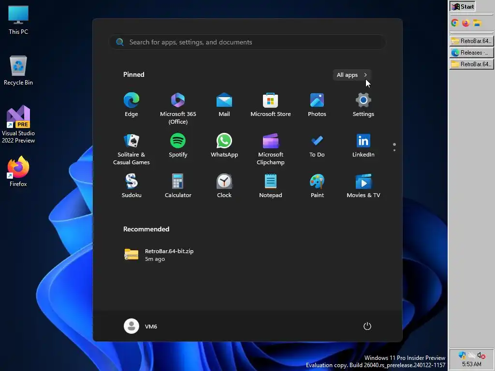Open the To Do app

click(317, 145)
